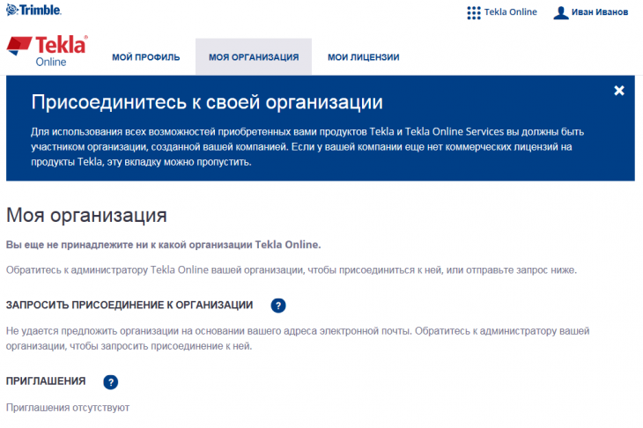The width and height of the screenshot is (643, 428).
Task: Click the banner paragraph Для использования всех возможностей
Action: point(307,147)
